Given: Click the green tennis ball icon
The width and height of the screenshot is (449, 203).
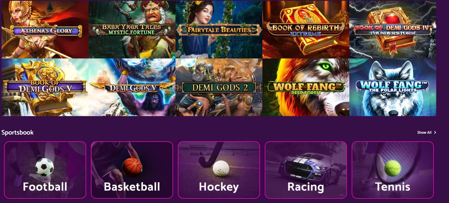Looking at the screenshot, I should click(x=393, y=168).
